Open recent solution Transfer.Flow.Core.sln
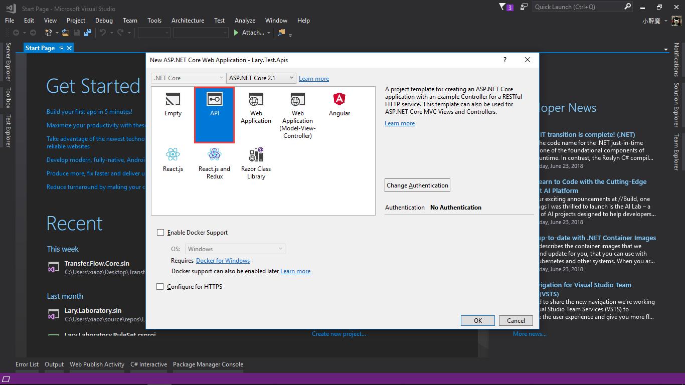685x385 pixels. tap(97, 264)
